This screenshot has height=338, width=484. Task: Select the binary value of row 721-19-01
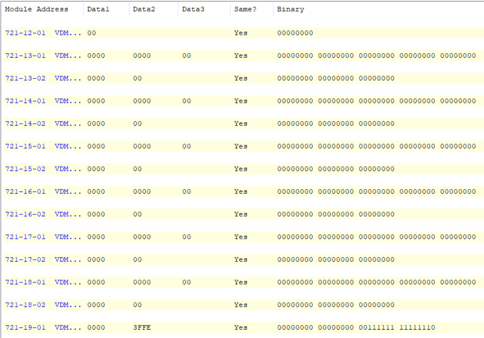tap(356, 327)
